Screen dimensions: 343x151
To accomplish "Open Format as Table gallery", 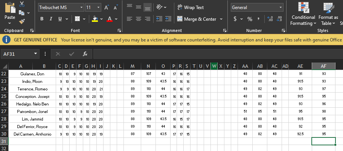I will (x=328, y=14).
